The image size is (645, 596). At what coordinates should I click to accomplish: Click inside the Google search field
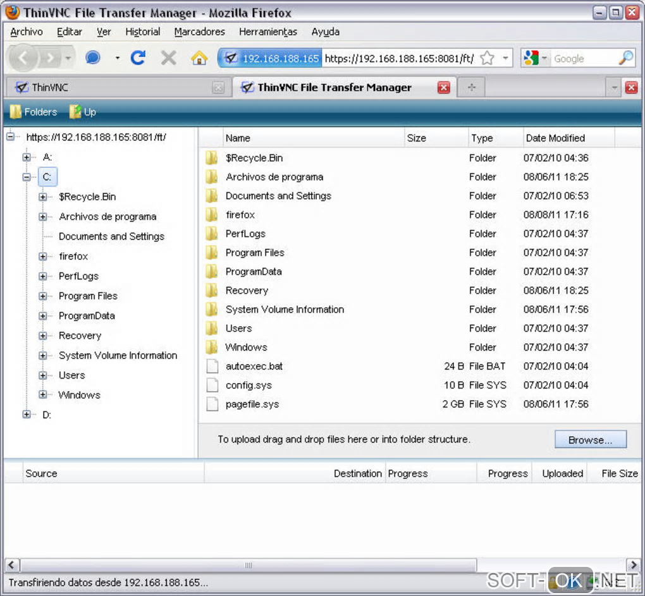(x=584, y=58)
